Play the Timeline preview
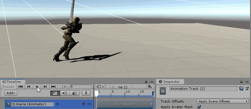 pyautogui.click(x=37, y=87)
